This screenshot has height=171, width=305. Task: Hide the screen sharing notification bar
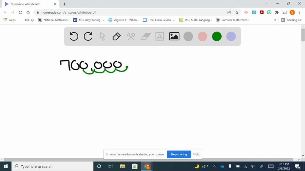pyautogui.click(x=196, y=154)
